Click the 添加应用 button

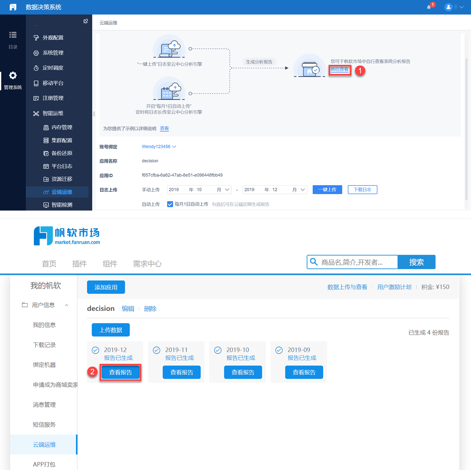click(x=106, y=287)
